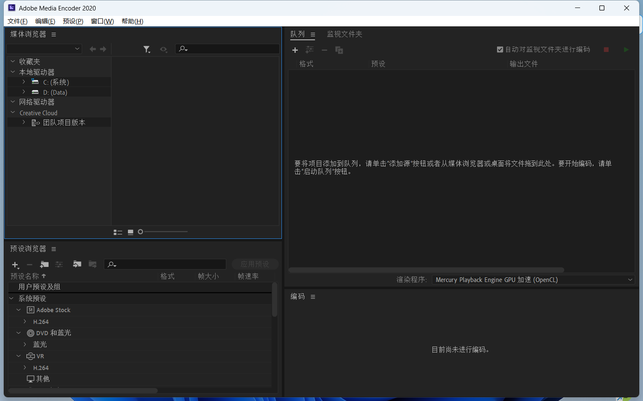Image resolution: width=643 pixels, height=401 pixels.
Task: Open the 媒体浏览器 panel menu icon
Action: (x=54, y=34)
